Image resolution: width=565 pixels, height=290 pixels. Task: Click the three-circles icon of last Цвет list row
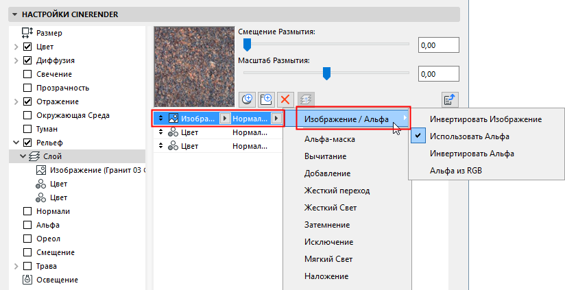(173, 146)
